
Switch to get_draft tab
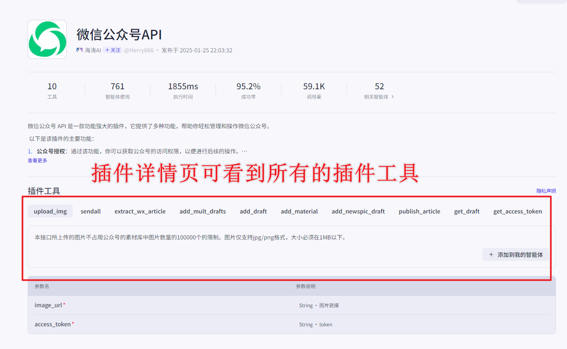tap(467, 211)
